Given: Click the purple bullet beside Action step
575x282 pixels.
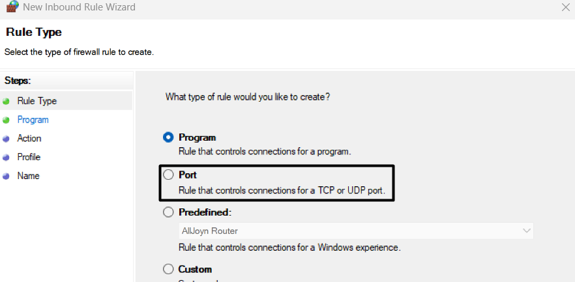Looking at the screenshot, I should pyautogui.click(x=7, y=139).
